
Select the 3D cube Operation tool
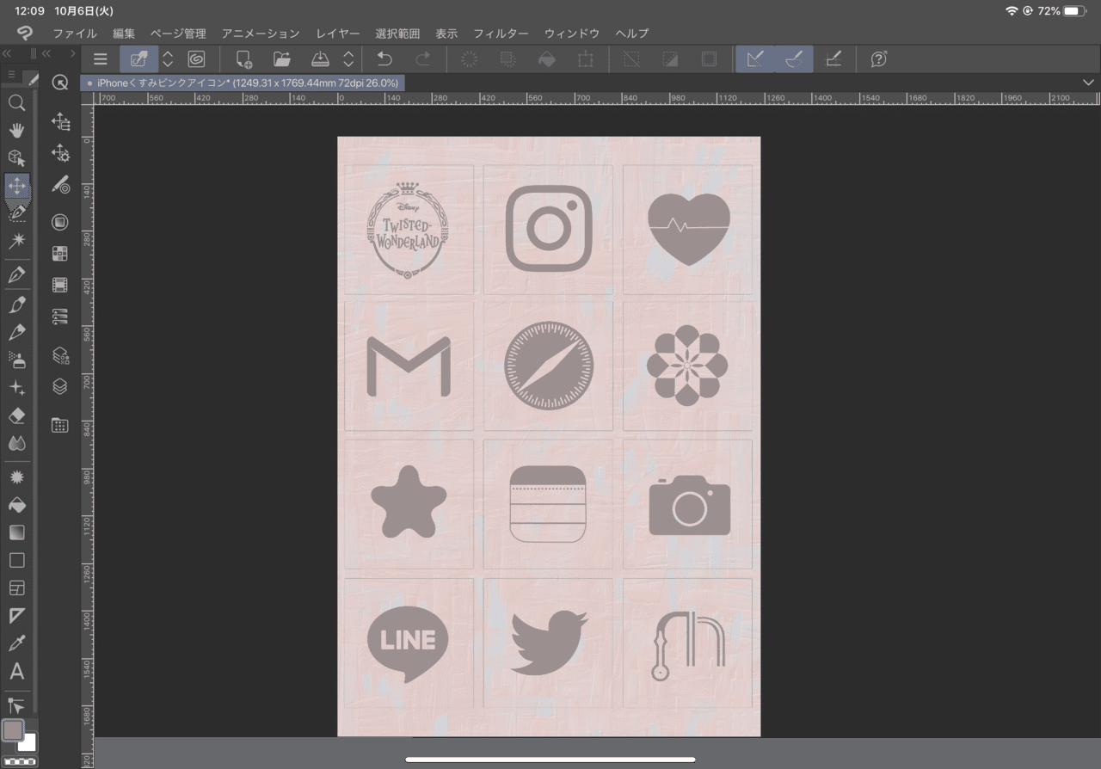click(16, 158)
